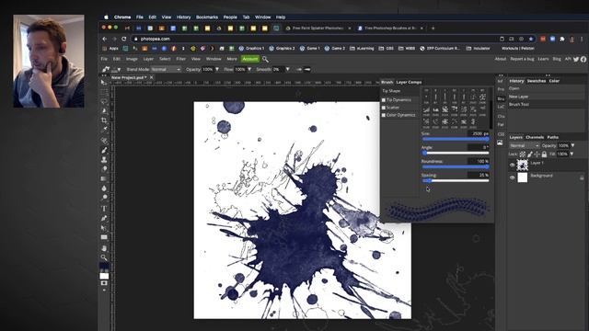This screenshot has height=331, width=589.
Task: Open the brush picker dropdown arrow
Action: (x=119, y=70)
